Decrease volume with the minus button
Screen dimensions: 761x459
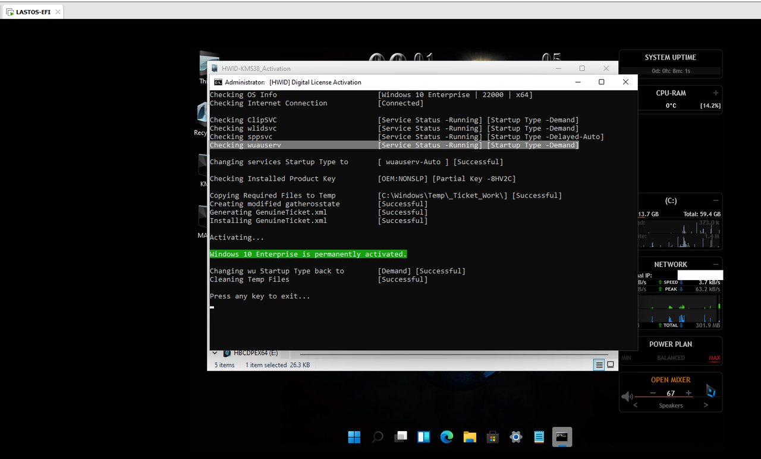[653, 393]
